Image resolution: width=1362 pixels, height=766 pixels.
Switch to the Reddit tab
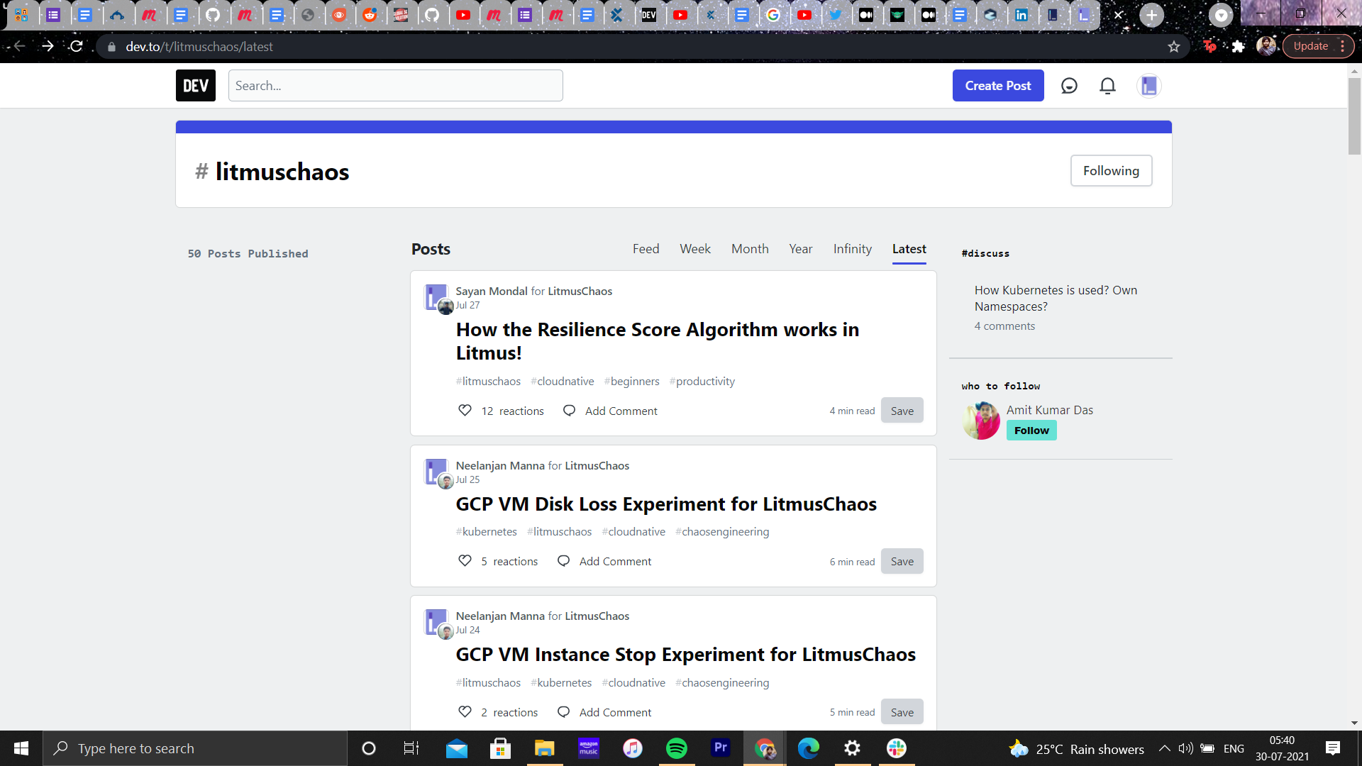click(x=370, y=15)
